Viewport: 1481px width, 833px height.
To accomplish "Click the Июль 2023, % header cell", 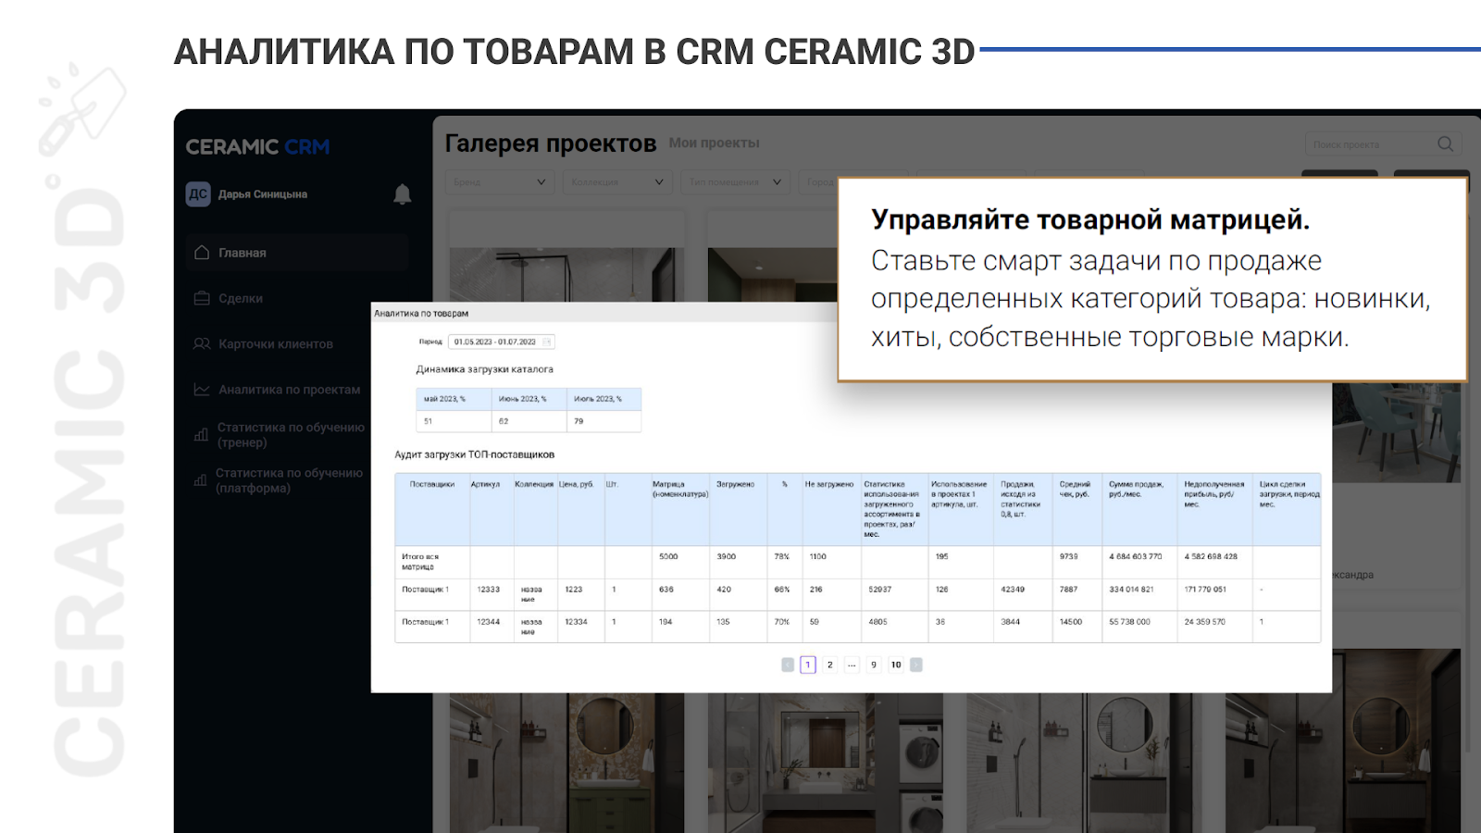I will click(604, 399).
